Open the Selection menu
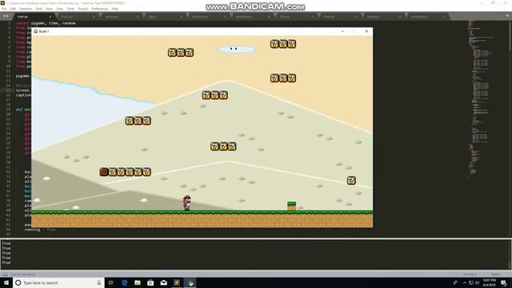 (x=26, y=9)
